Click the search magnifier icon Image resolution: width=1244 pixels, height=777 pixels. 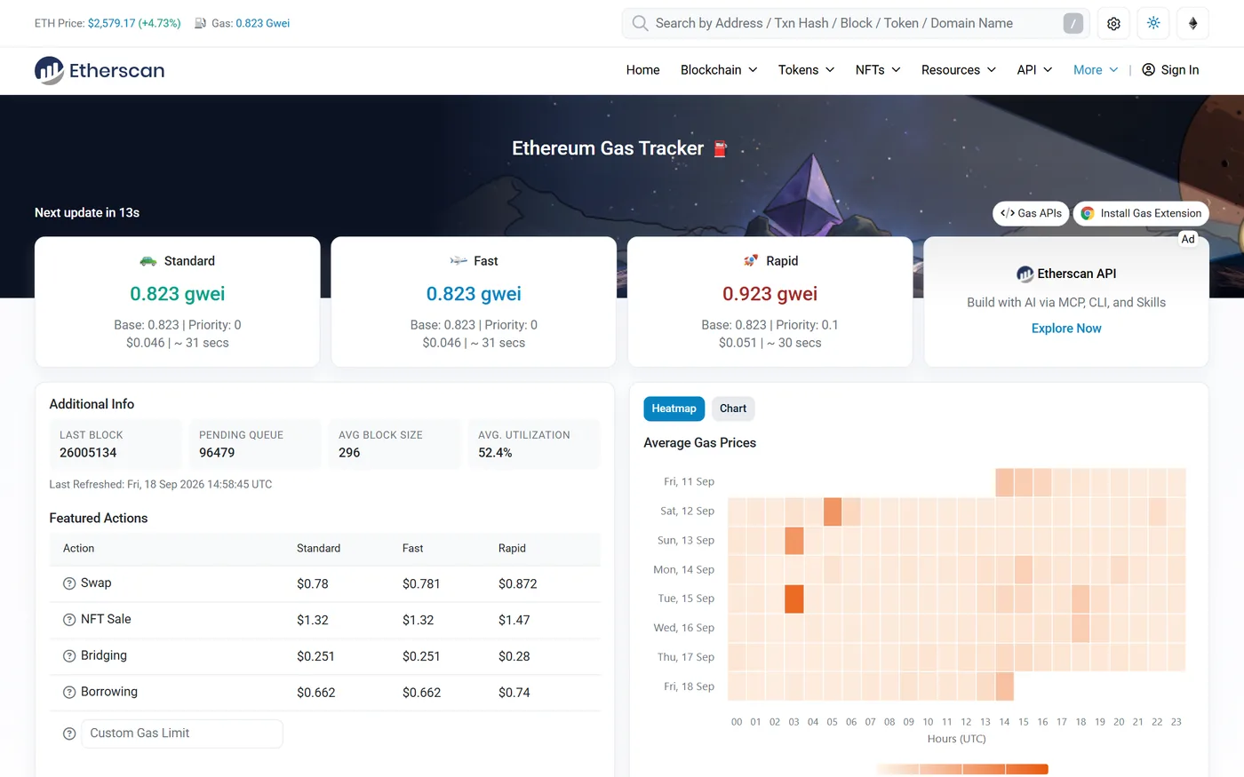640,23
